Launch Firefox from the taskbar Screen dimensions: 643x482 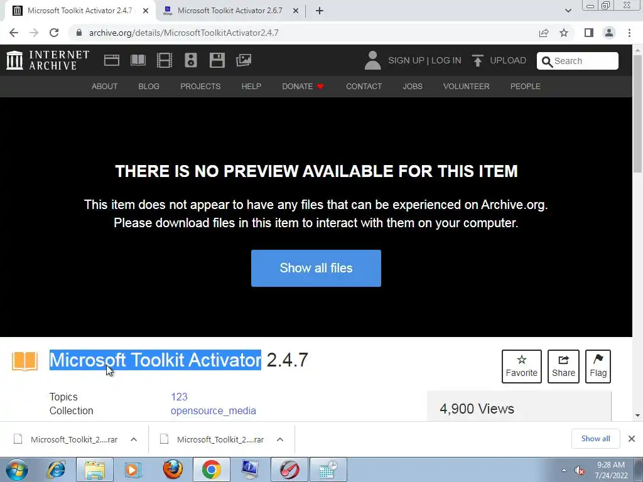click(x=173, y=469)
